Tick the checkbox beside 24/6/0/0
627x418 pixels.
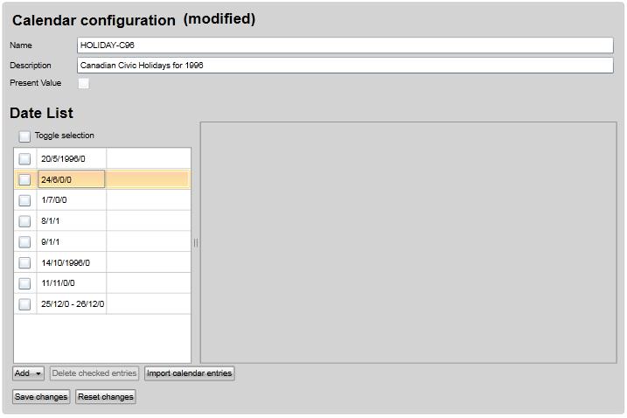pos(24,179)
